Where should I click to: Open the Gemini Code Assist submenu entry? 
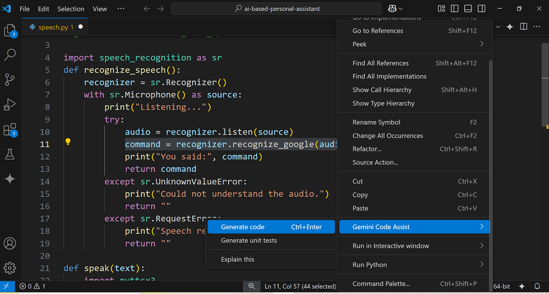[415, 227]
